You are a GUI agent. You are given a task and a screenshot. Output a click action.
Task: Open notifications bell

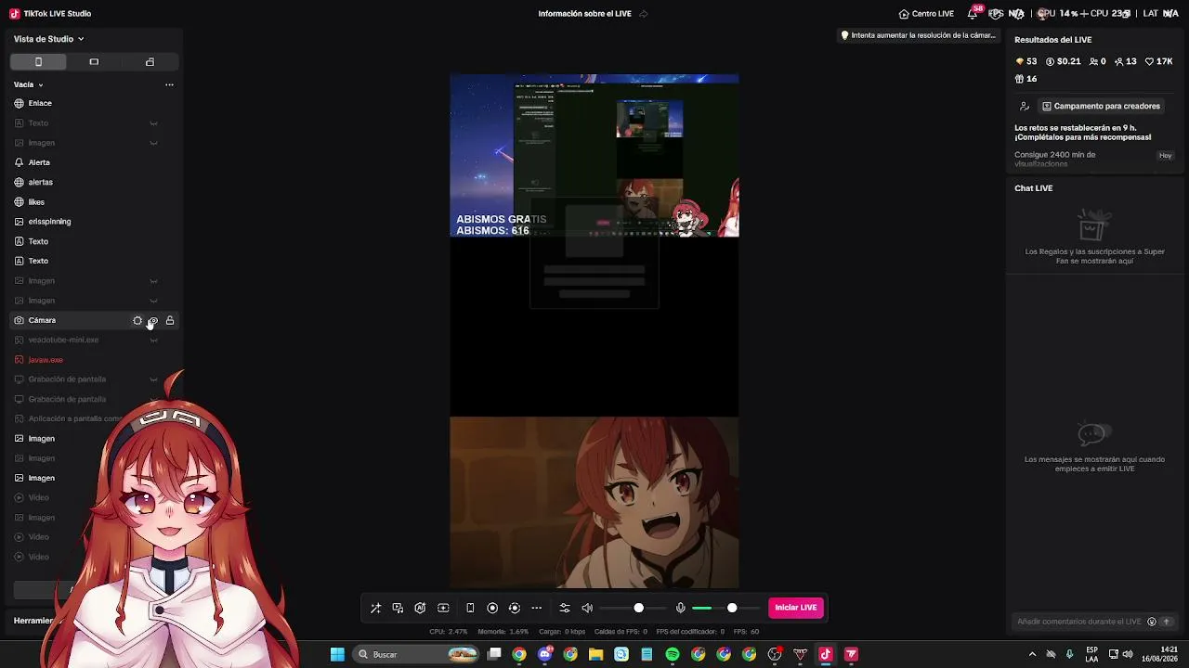973,13
